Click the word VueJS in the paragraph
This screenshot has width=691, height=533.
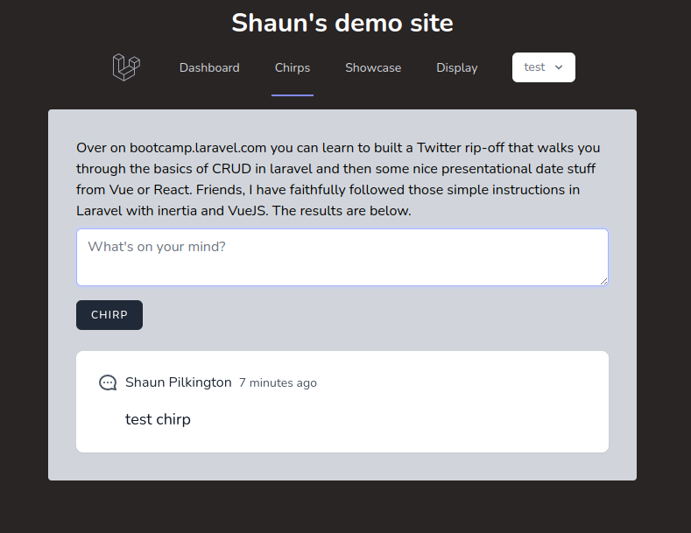[x=248, y=211]
